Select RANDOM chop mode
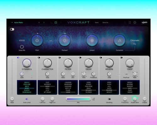The image size is (157, 125). (x=130, y=86)
